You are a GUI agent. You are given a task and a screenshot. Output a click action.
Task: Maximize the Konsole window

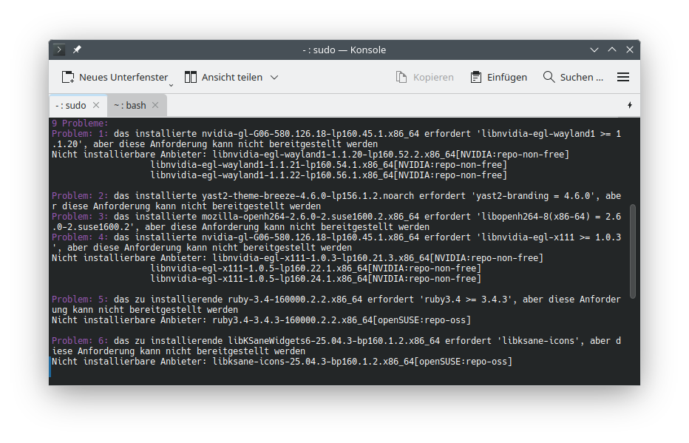coord(612,50)
